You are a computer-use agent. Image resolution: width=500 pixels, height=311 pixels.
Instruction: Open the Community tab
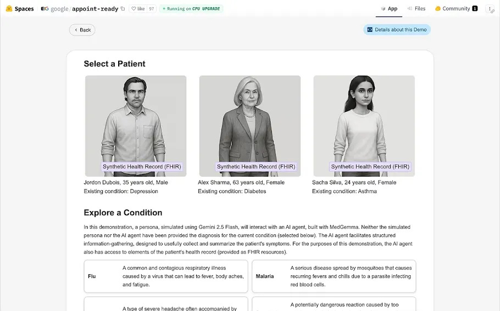pos(456,9)
